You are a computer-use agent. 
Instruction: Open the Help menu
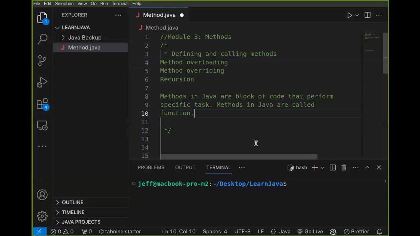137,4
